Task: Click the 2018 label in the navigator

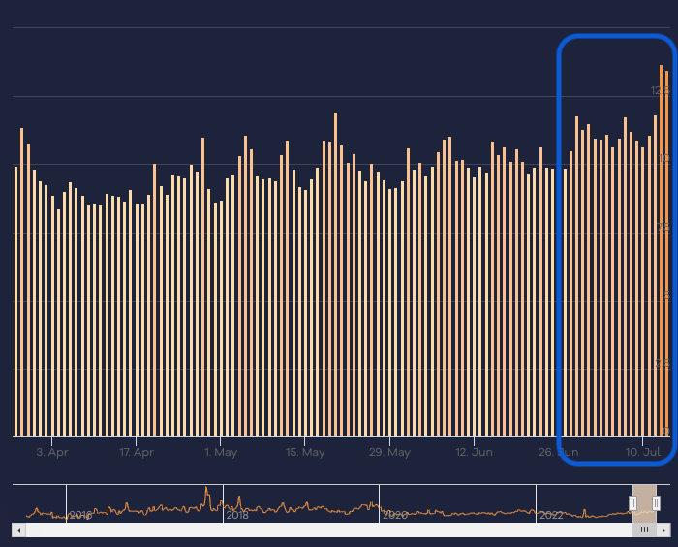Action: [237, 515]
